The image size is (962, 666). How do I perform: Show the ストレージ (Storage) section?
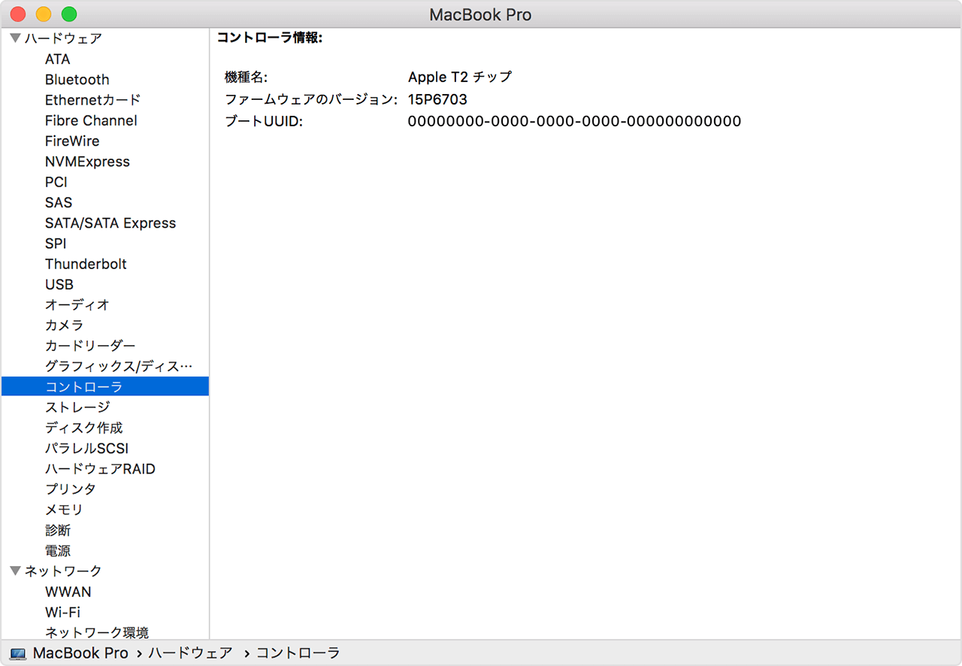pyautogui.click(x=77, y=407)
